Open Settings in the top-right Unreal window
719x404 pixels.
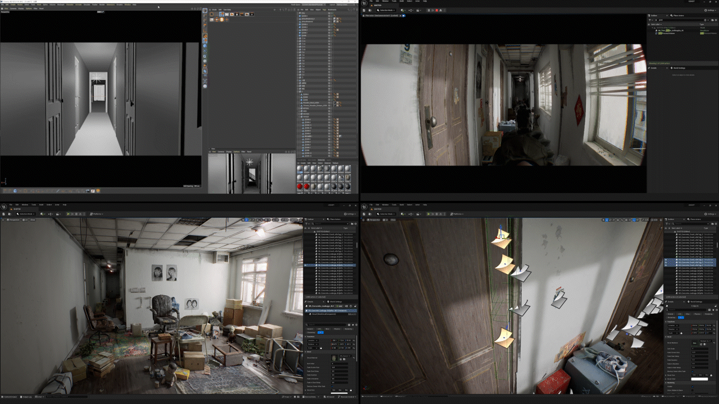pos(711,10)
